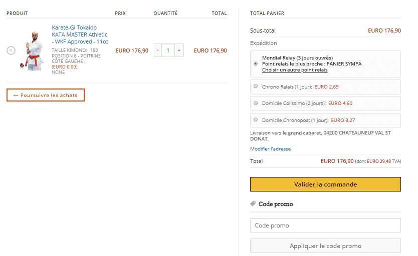Choose Domicile Chronopost delivery radio
Screen dimensions: 418x256
tap(256, 120)
